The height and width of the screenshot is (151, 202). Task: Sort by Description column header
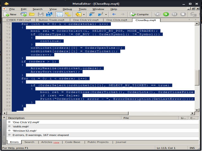coord(64,118)
